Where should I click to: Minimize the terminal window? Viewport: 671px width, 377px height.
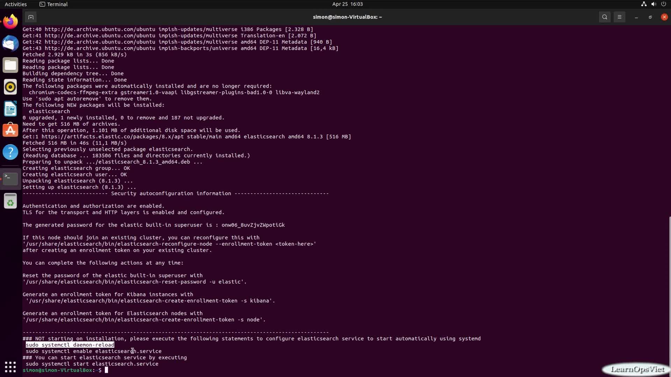[x=636, y=17]
